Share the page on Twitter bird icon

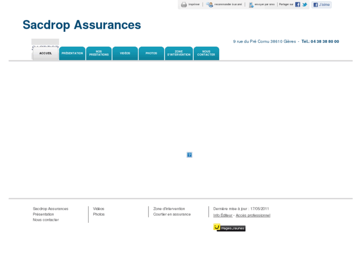pyautogui.click(x=305, y=4)
